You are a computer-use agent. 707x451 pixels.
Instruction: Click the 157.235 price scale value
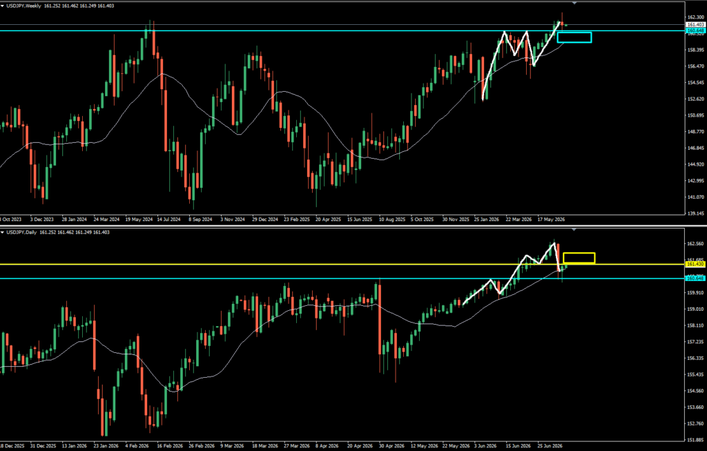pos(696,342)
